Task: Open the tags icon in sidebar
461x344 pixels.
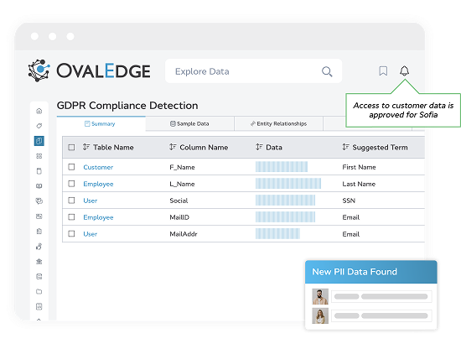Action: coord(39,126)
